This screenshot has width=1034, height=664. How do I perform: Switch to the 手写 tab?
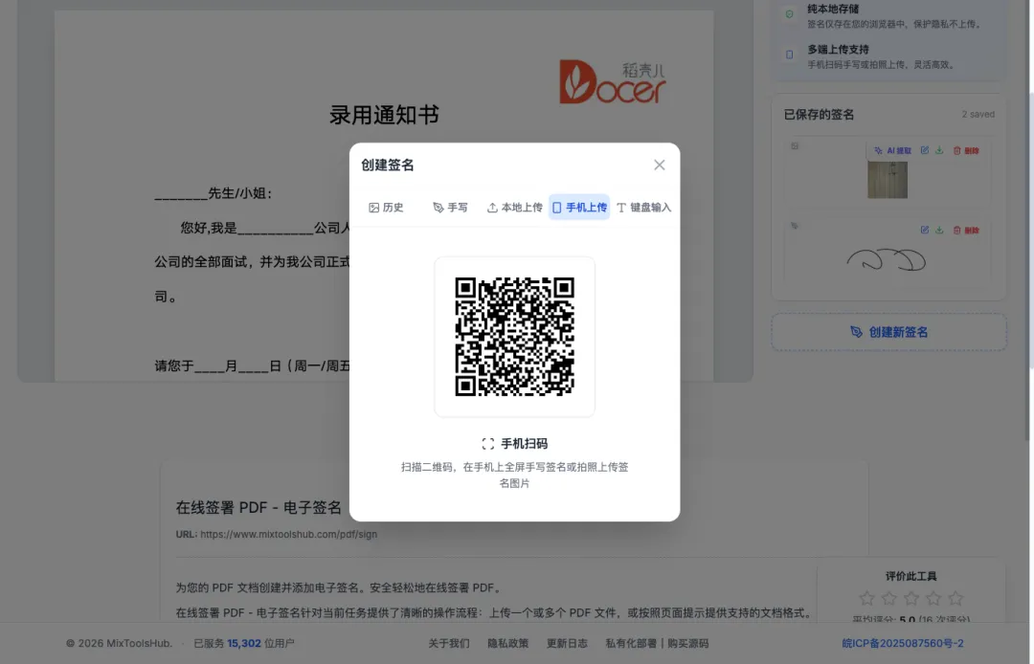coord(450,208)
